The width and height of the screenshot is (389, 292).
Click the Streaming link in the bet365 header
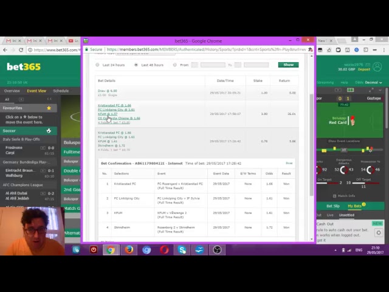(326, 83)
